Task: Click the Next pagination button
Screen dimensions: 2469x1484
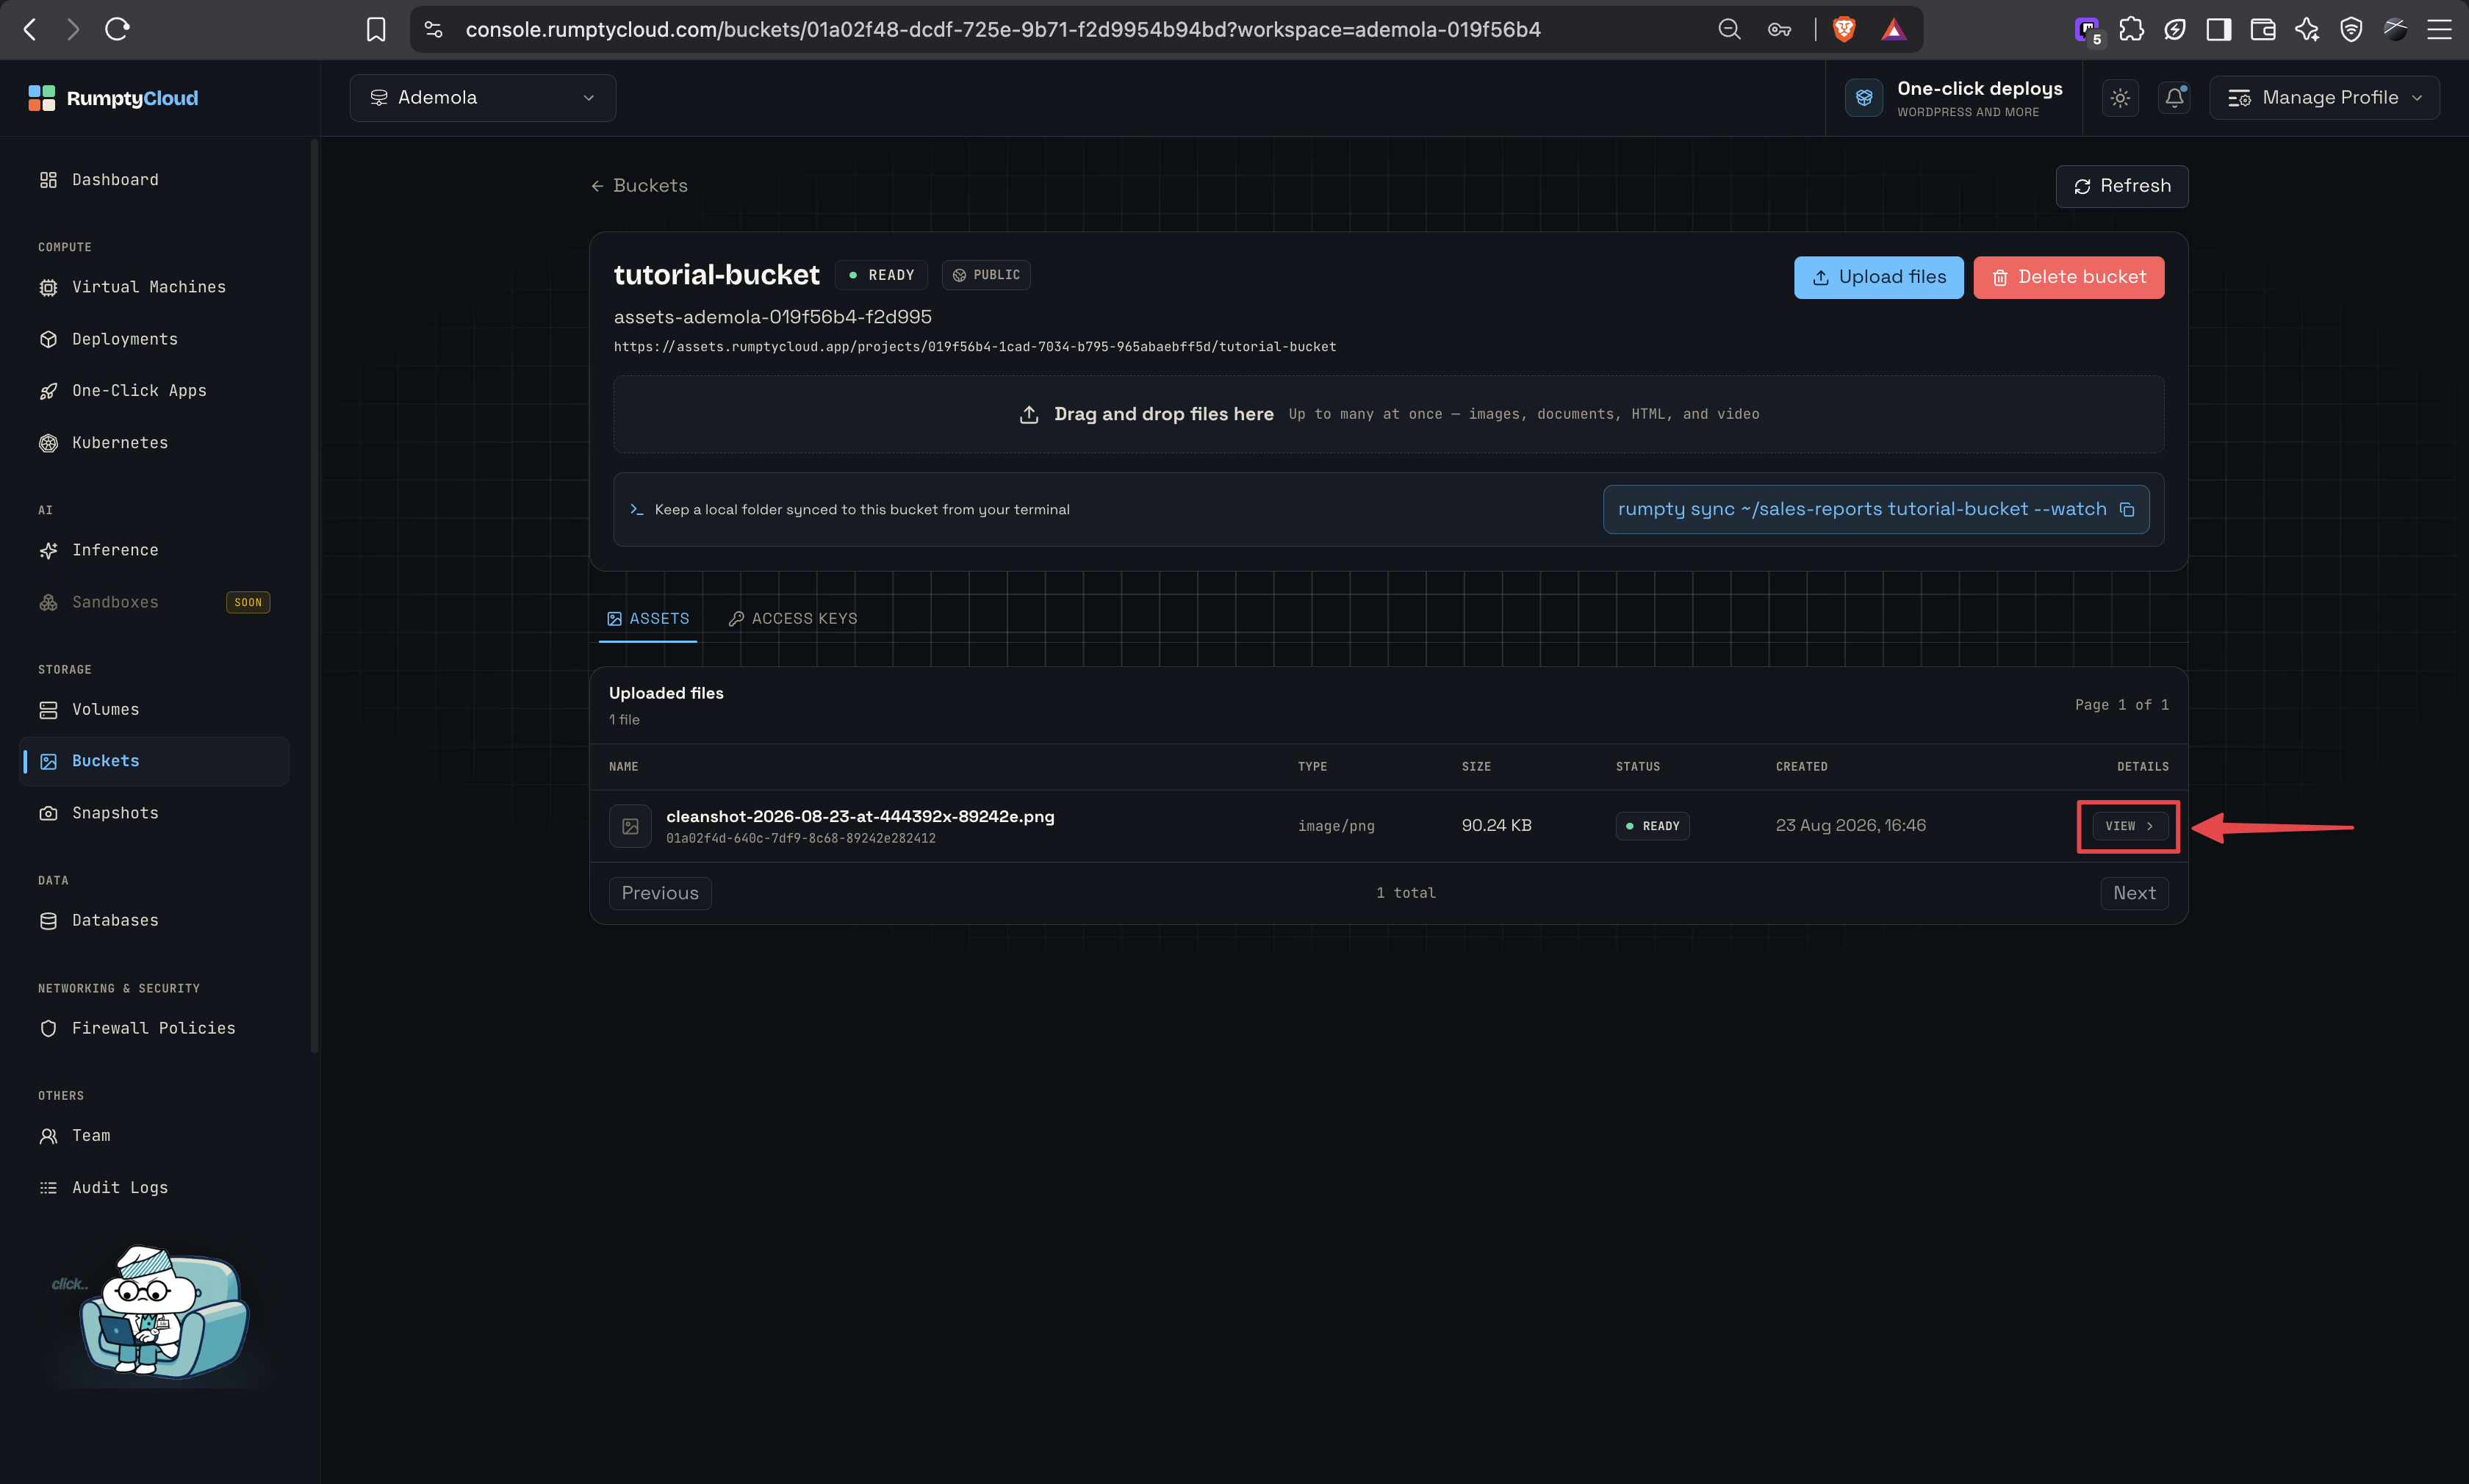Action: pos(2134,893)
